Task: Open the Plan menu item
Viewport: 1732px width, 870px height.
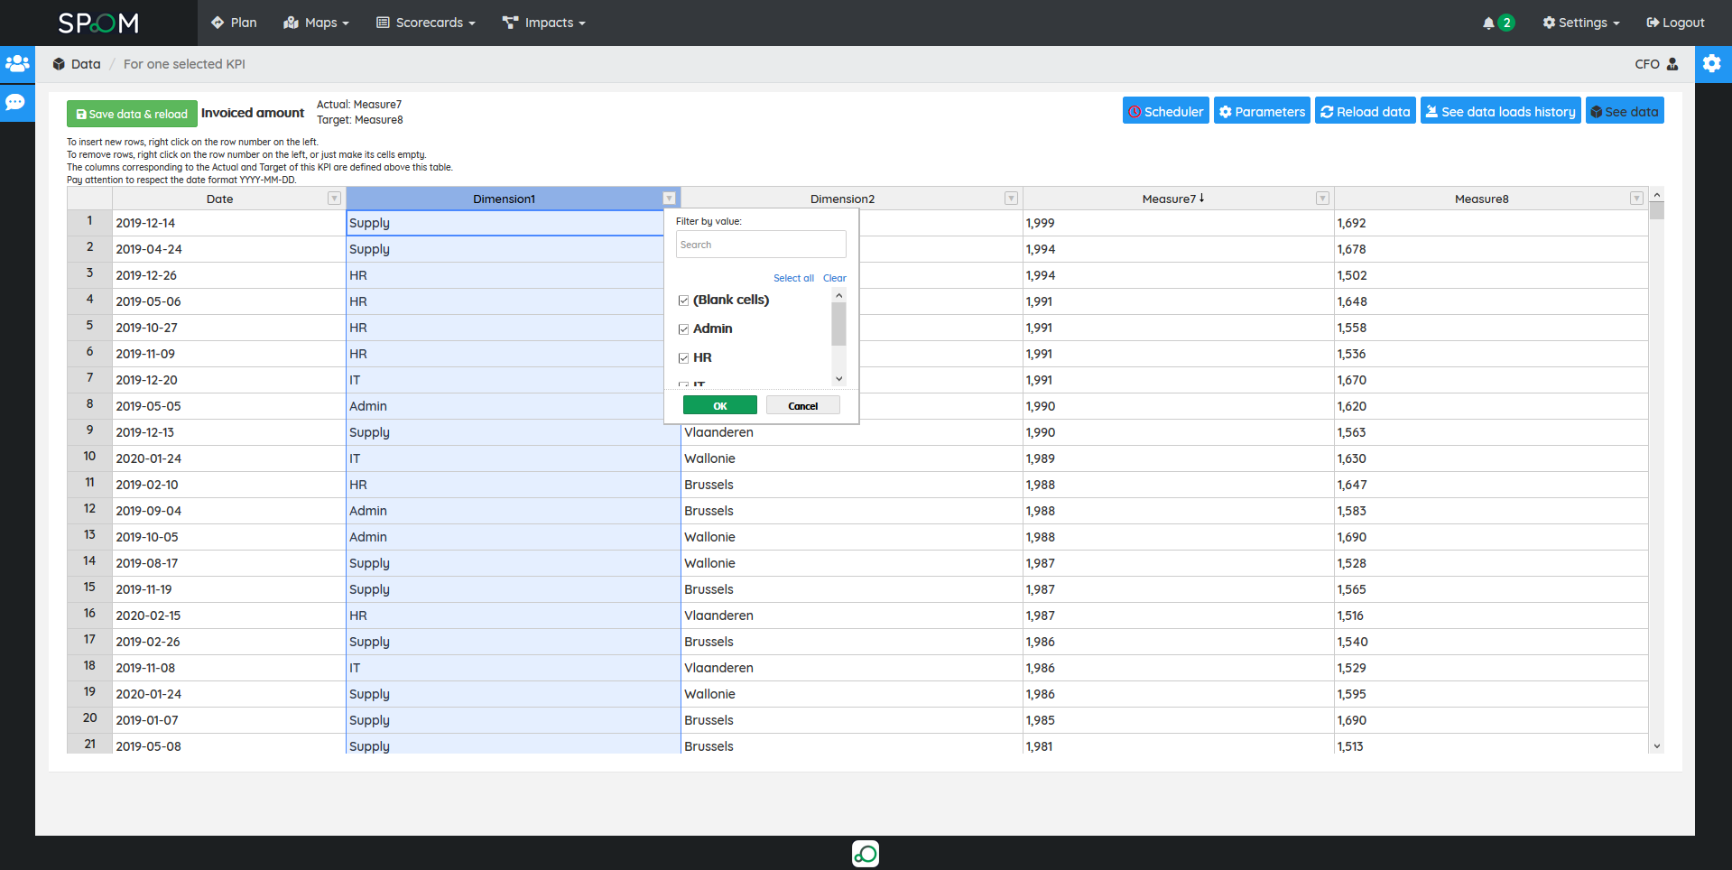Action: click(x=234, y=23)
